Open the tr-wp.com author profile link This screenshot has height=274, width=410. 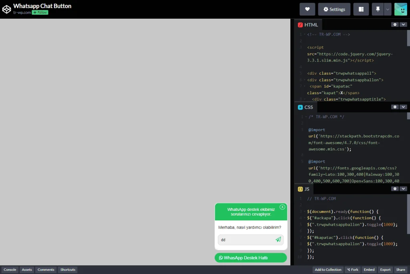point(22,12)
